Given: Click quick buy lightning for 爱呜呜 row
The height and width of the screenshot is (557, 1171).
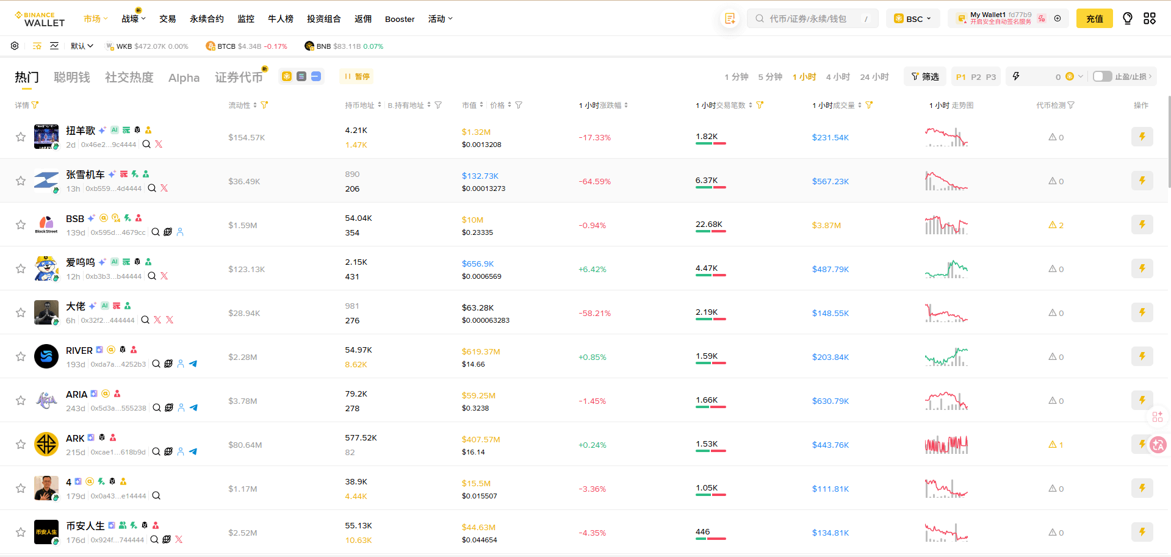Looking at the screenshot, I should coord(1142,268).
